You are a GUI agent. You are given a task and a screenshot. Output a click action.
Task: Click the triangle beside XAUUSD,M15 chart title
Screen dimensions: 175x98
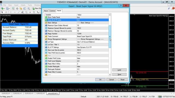[1, 16]
